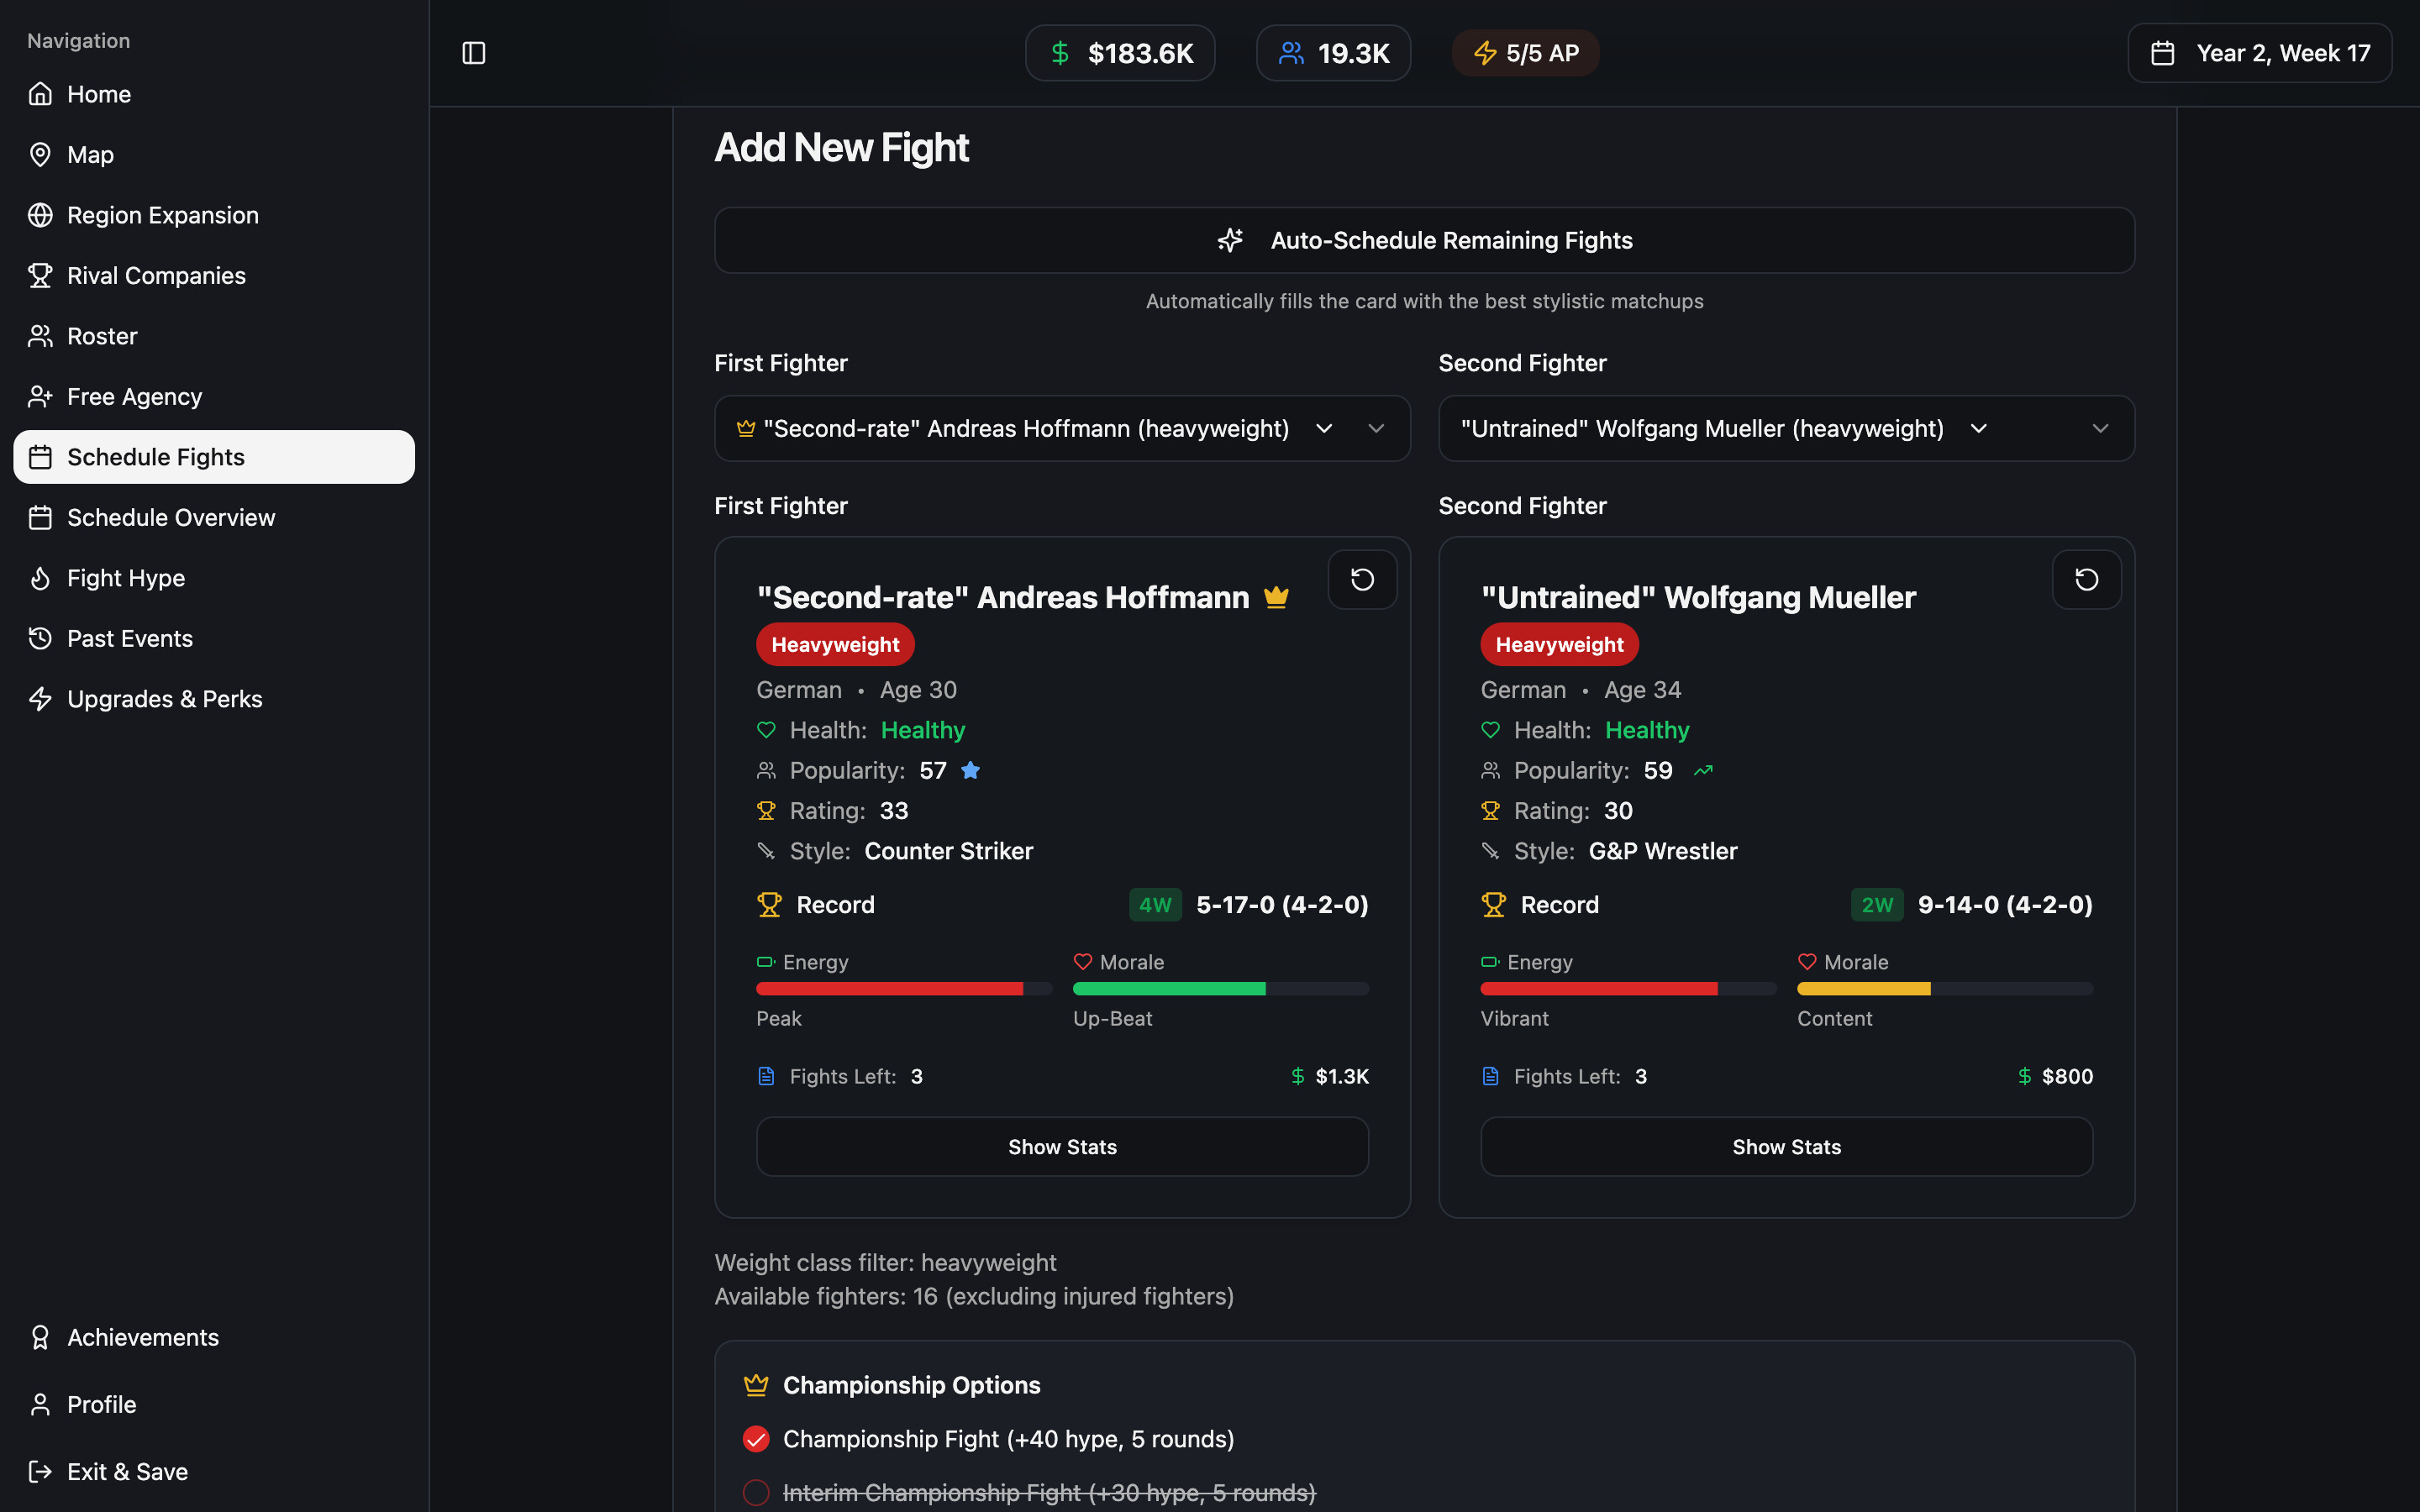This screenshot has width=2420, height=1512.
Task: Click the reset icon on Andreas Hoffmann's card
Action: (1361, 579)
